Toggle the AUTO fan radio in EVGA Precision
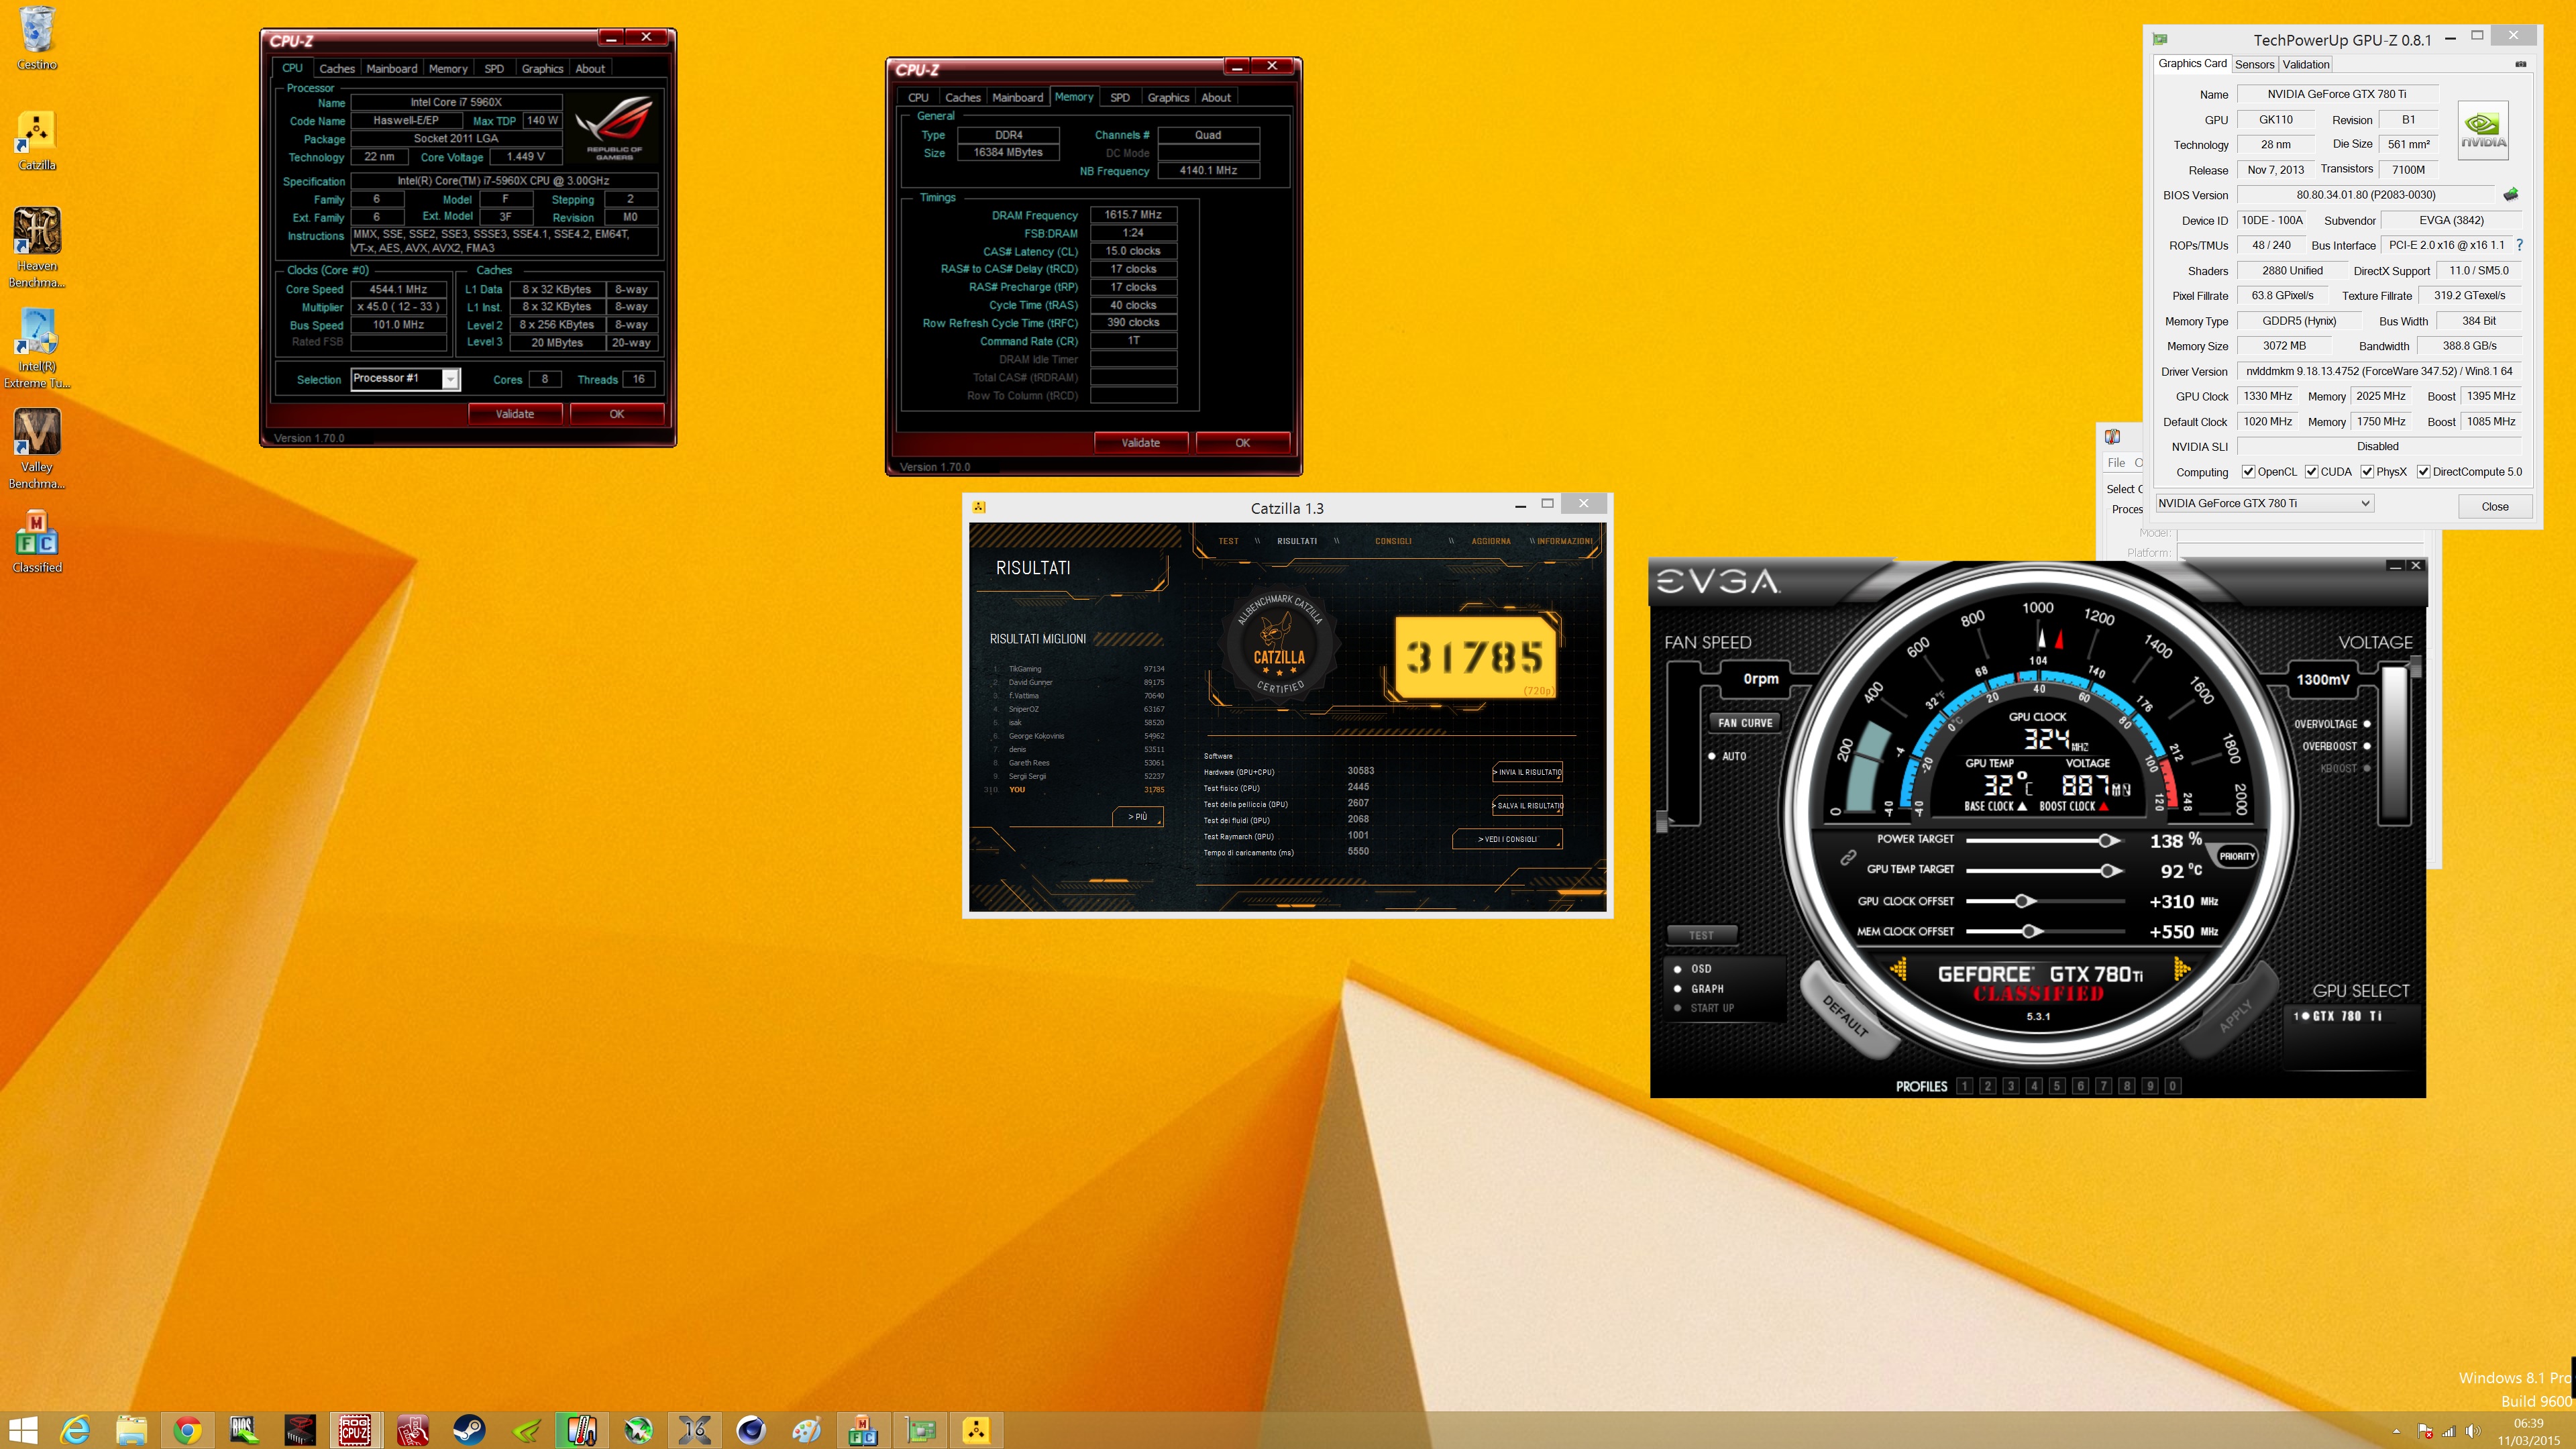 point(1712,756)
